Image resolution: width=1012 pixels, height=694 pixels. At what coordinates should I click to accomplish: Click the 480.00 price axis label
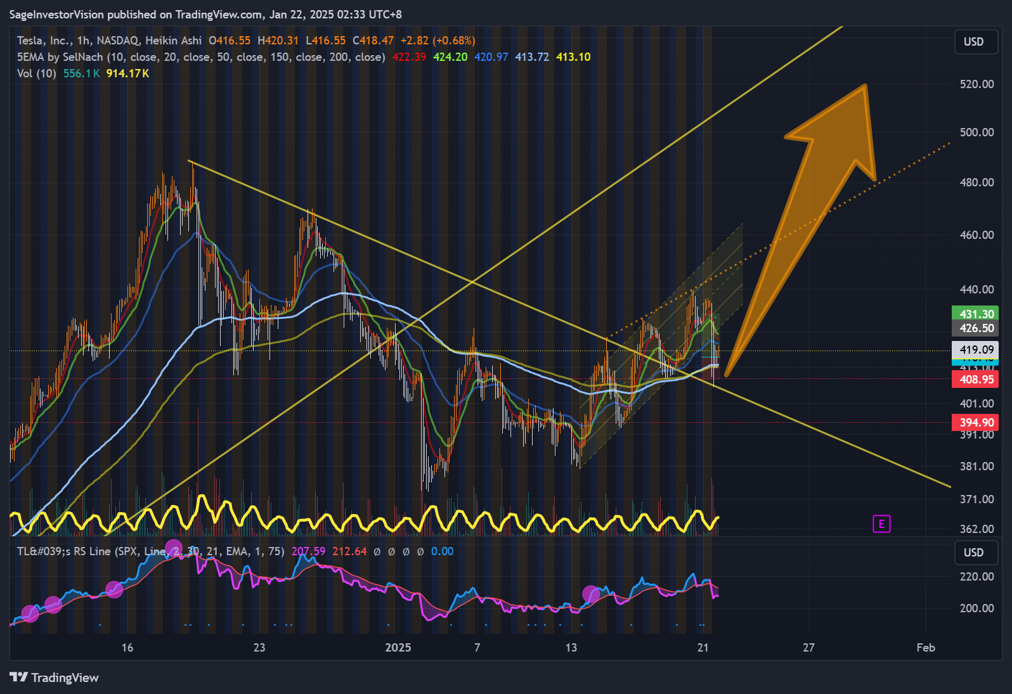pos(976,183)
